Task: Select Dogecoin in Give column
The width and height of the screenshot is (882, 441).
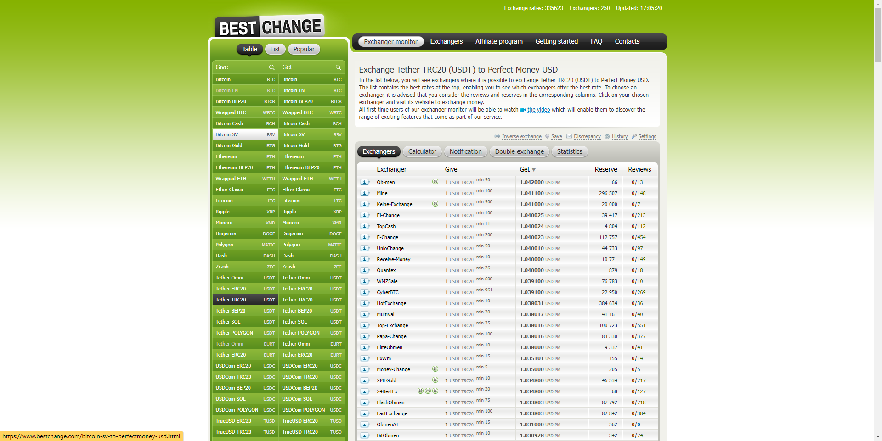Action: (x=245, y=234)
